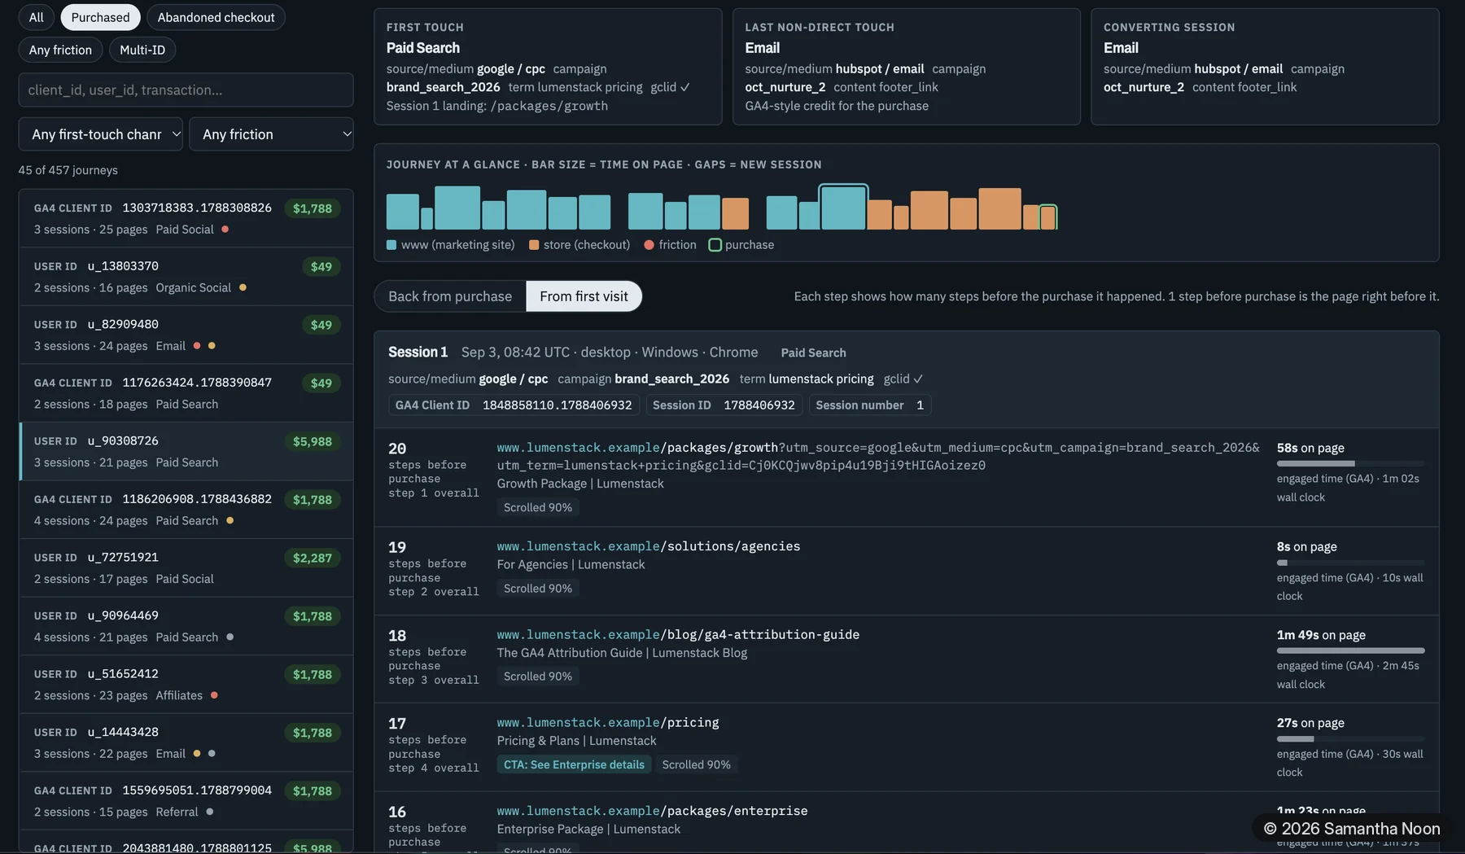Toggle the Any friction filter chip
The width and height of the screenshot is (1465, 854).
(60, 50)
